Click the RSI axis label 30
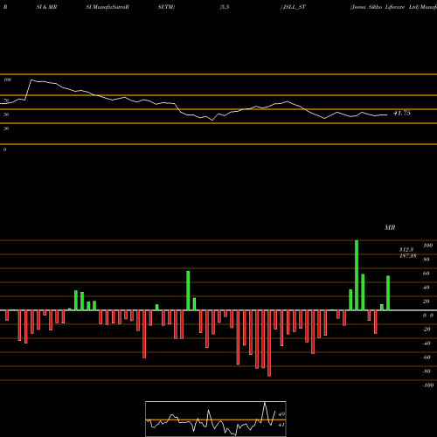The height and width of the screenshot is (437, 437). (x=6, y=128)
